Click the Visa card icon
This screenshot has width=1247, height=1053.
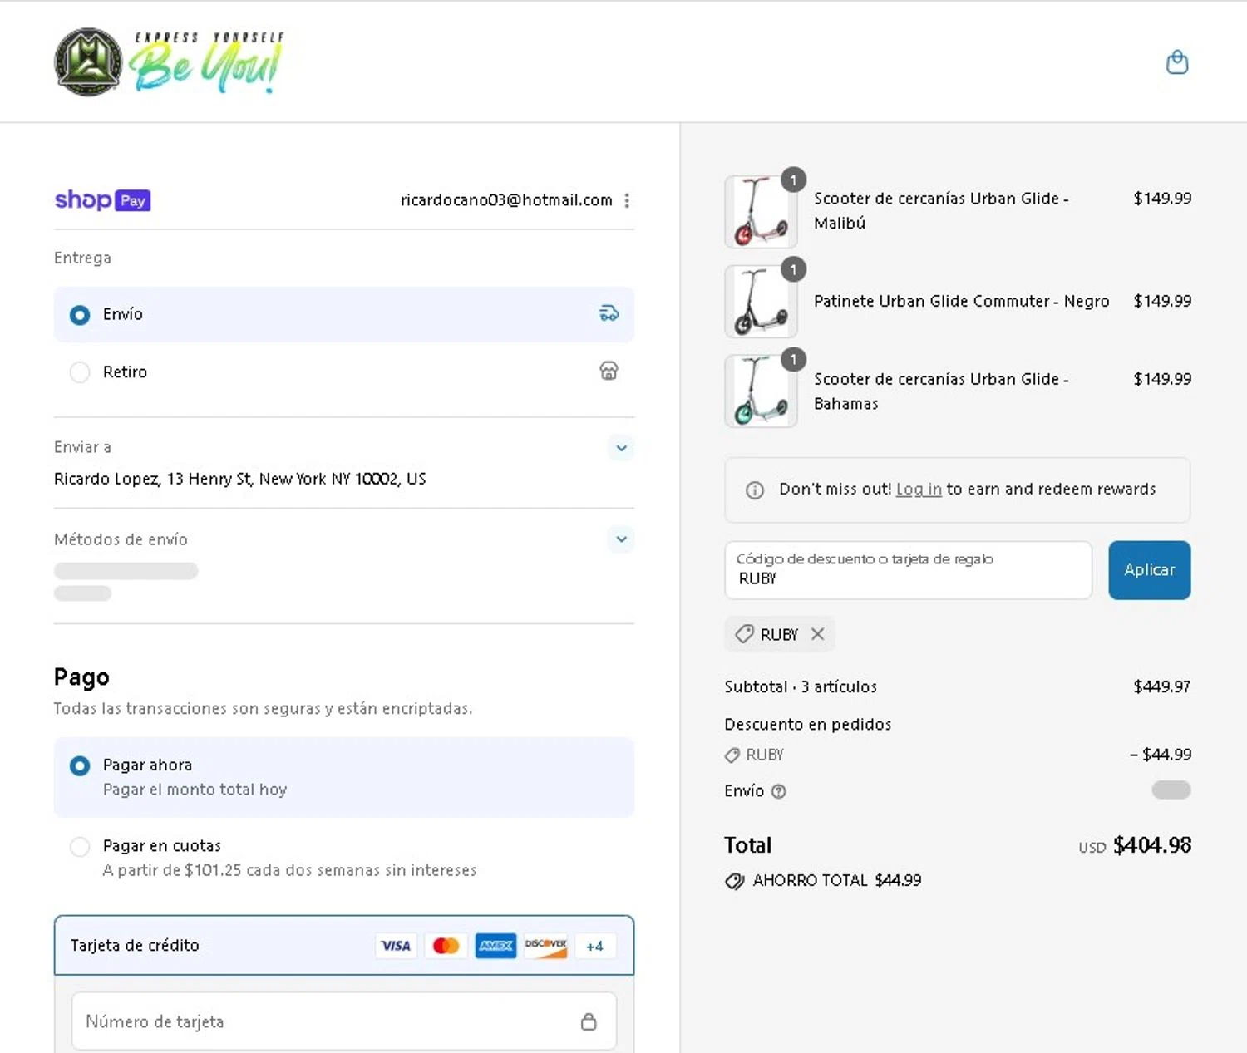[x=396, y=946]
